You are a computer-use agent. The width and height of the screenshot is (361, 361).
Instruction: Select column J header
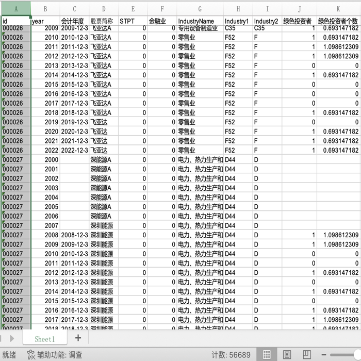pos(299,9)
